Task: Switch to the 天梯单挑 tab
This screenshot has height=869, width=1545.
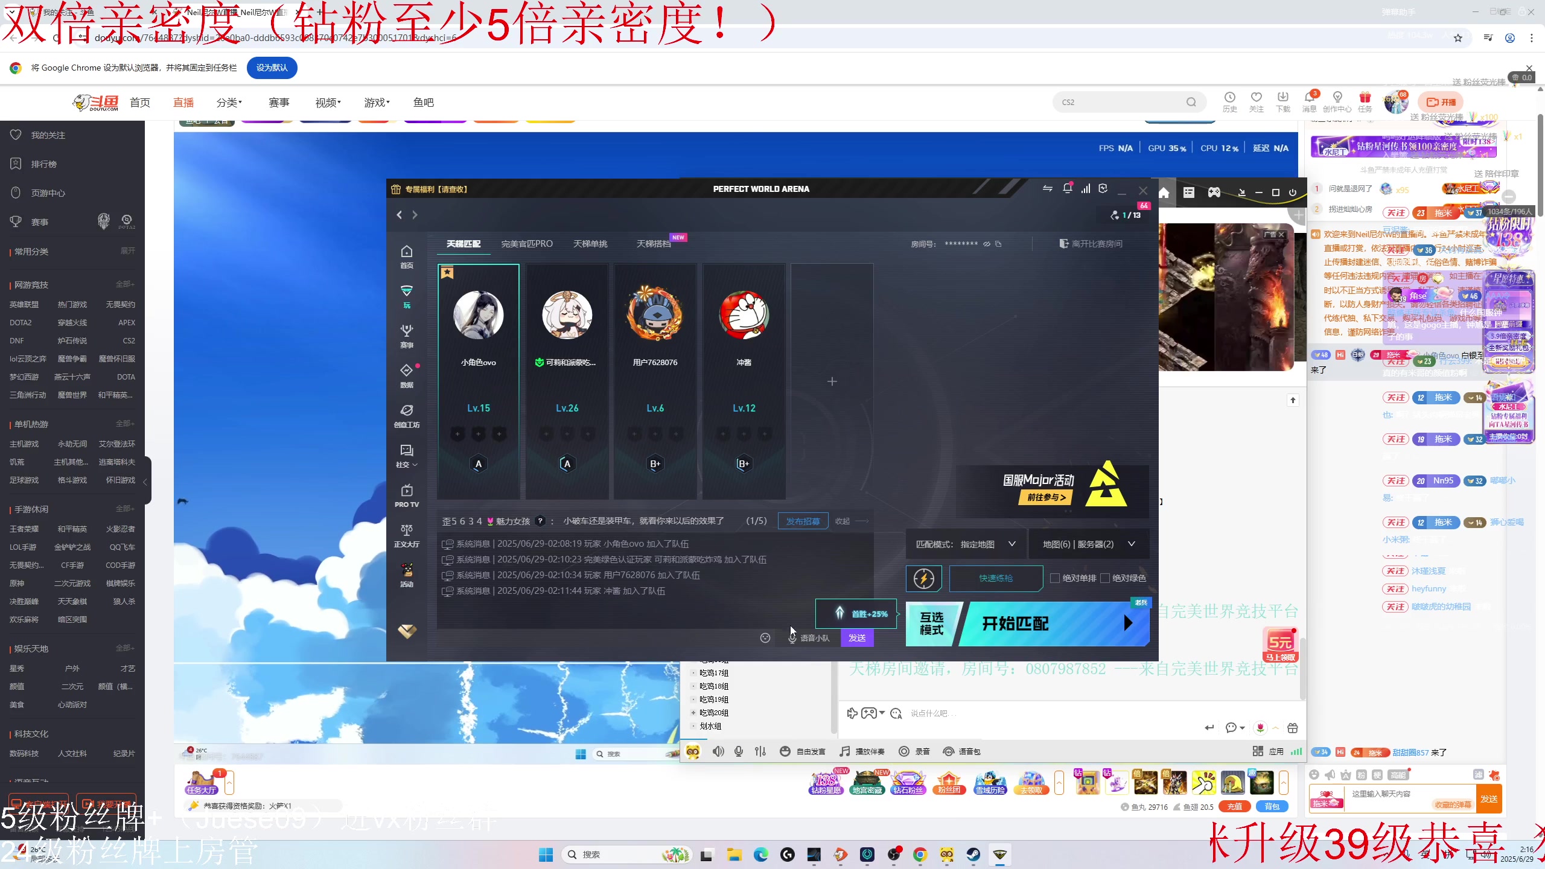Action: (x=590, y=244)
